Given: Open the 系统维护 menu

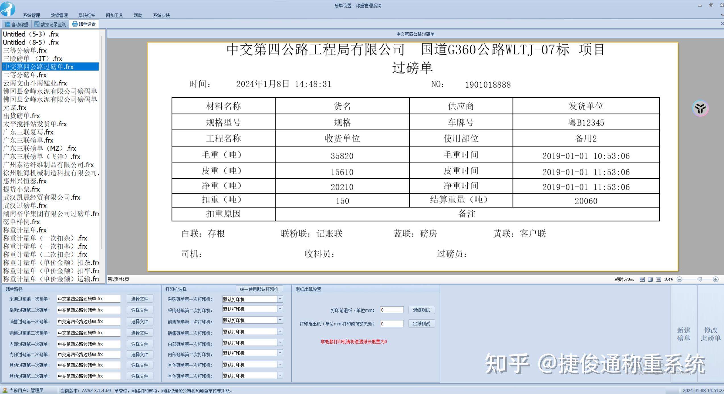Looking at the screenshot, I should point(87,15).
